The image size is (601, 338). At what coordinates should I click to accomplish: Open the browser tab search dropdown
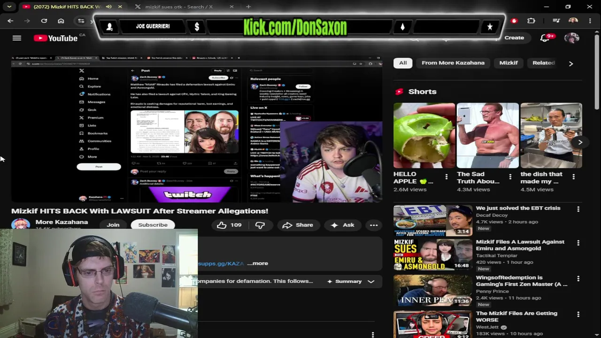pos(9,7)
